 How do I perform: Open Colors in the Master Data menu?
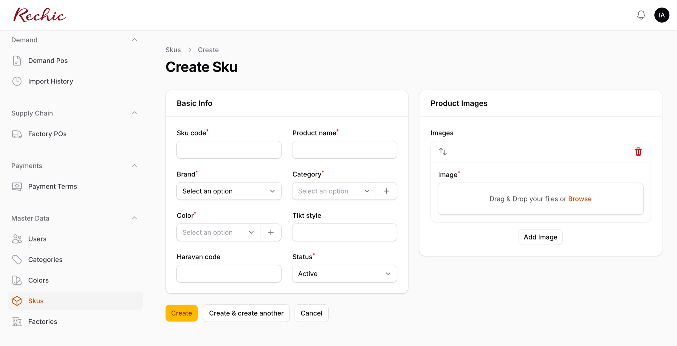(x=38, y=280)
